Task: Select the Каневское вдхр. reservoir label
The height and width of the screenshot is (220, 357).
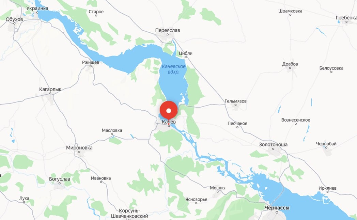Action: 174,69
